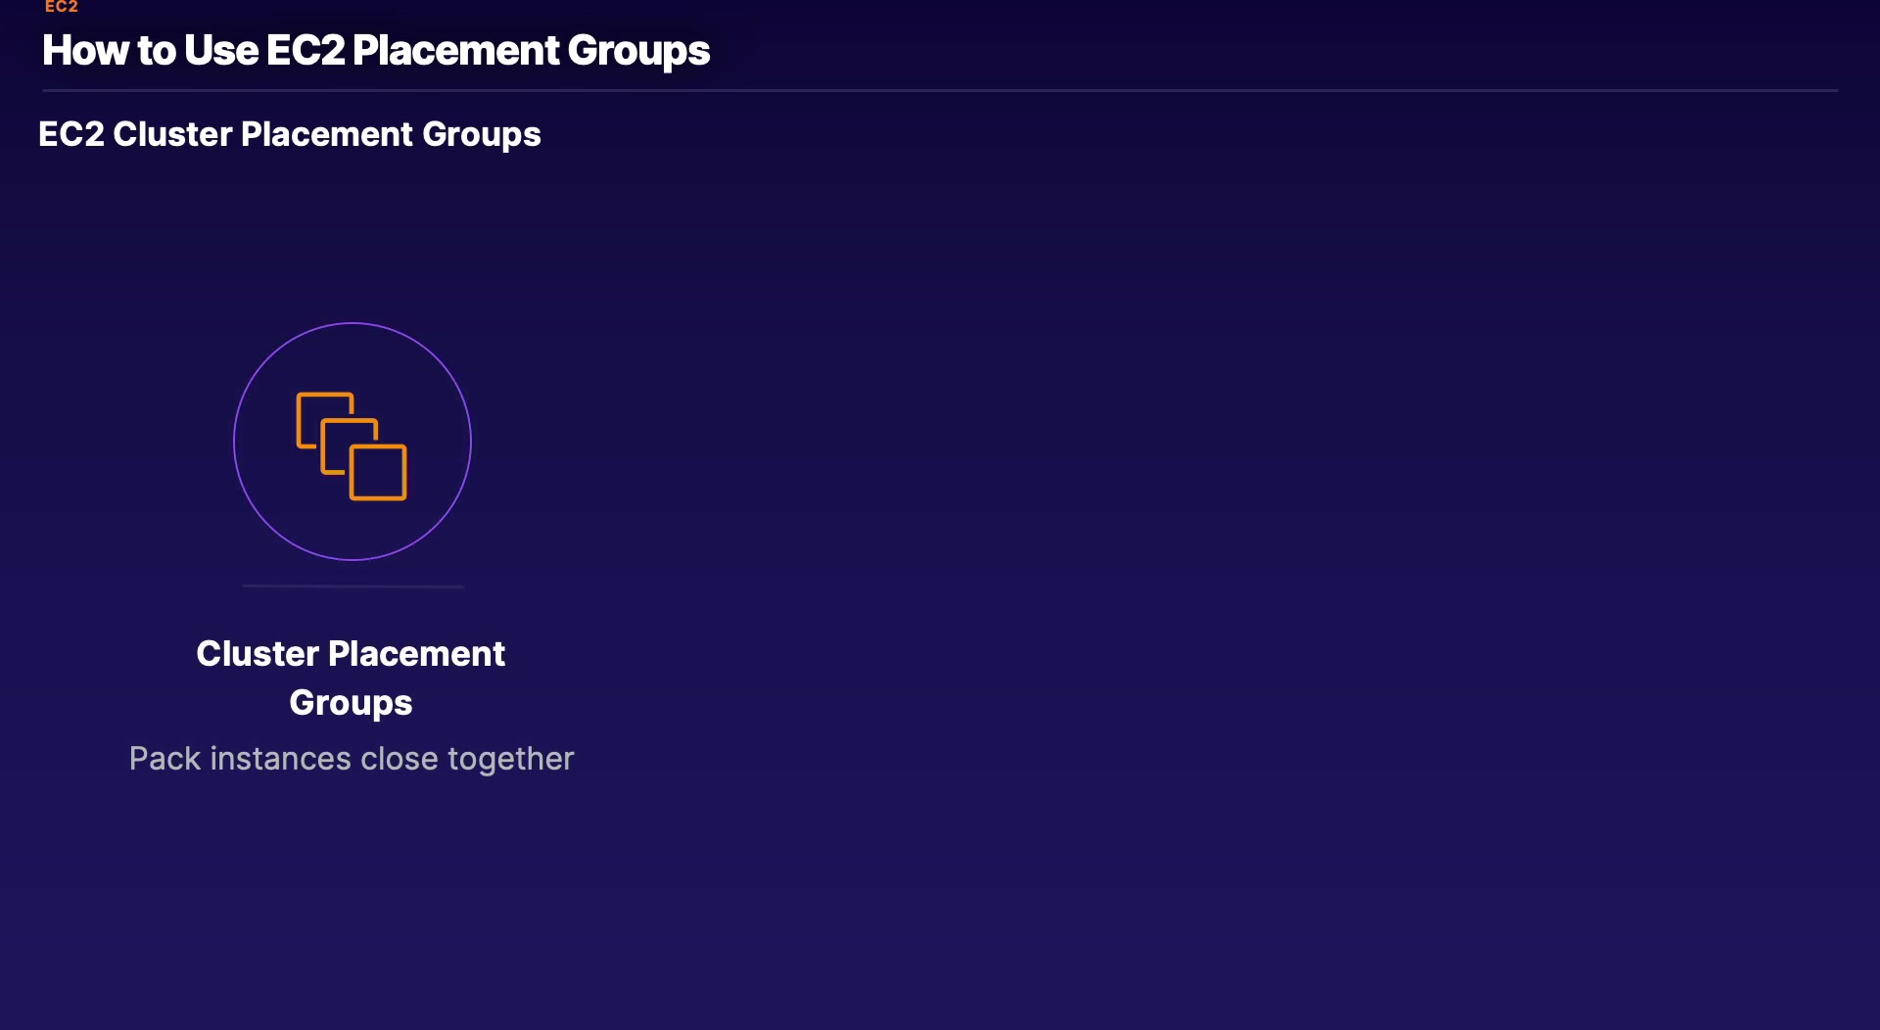Click the orange stacked-squares cluster icon

tap(352, 445)
